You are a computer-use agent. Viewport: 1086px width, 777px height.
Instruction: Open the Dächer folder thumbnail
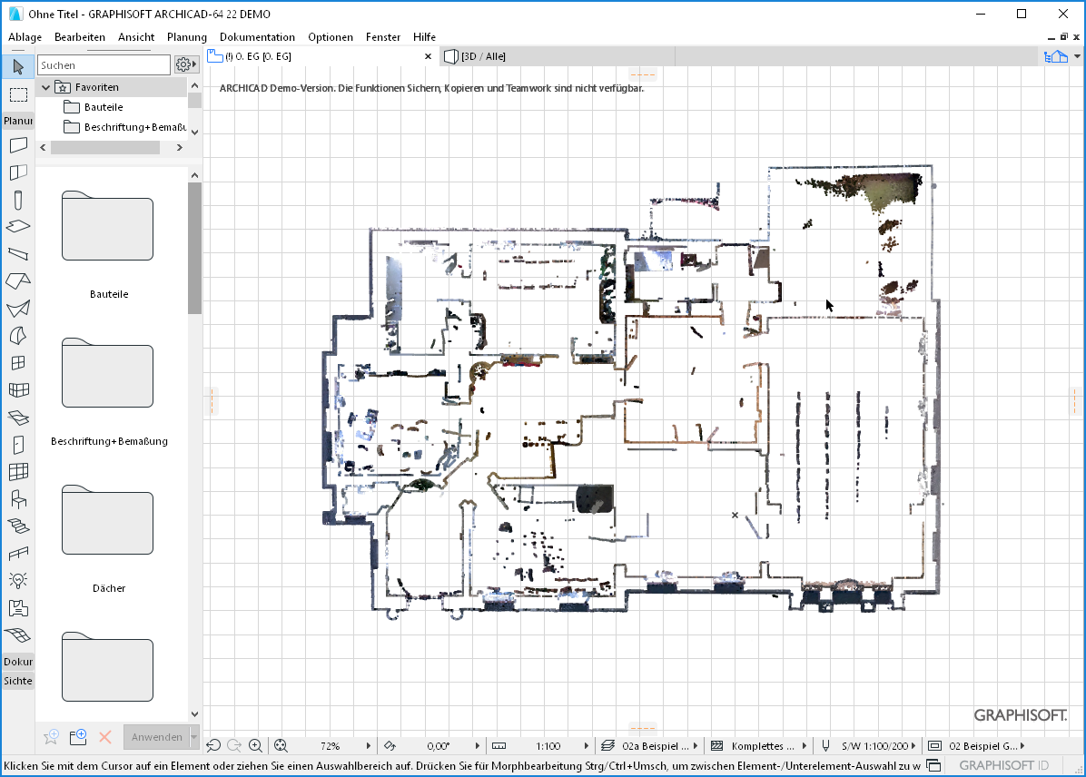point(108,520)
